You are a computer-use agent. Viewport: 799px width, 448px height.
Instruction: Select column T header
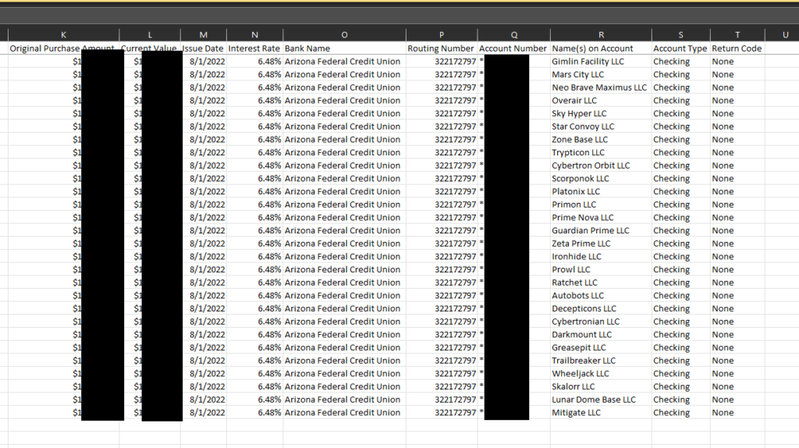pos(737,34)
